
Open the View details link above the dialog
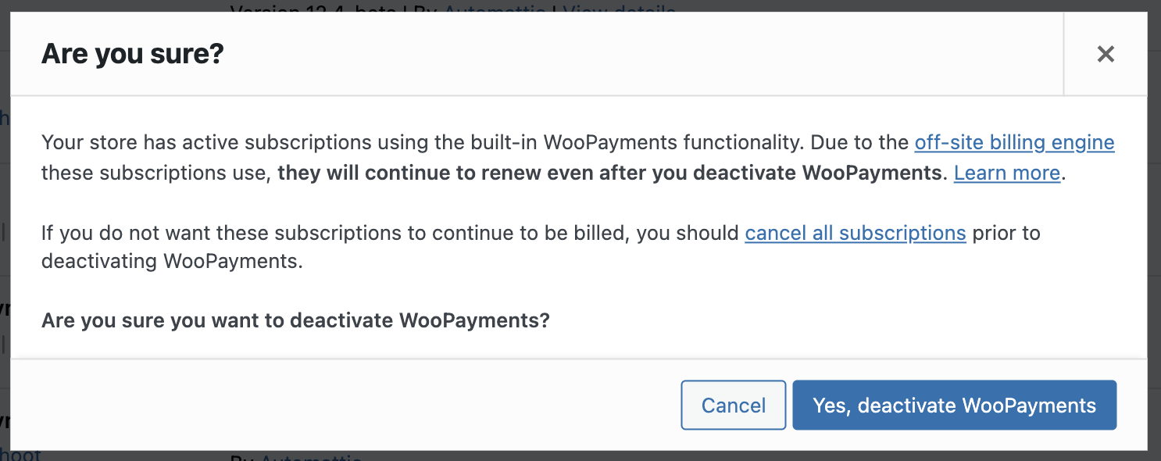click(x=619, y=6)
